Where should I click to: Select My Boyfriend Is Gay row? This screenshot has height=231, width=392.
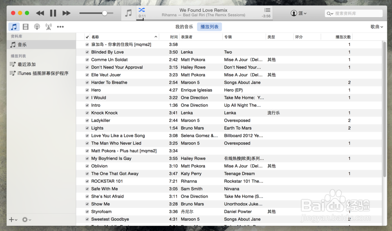click(x=229, y=158)
